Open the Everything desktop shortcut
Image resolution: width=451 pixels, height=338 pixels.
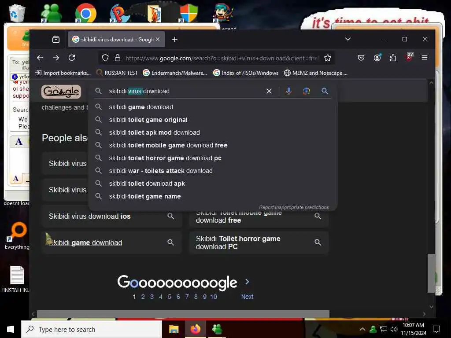coord(17,236)
